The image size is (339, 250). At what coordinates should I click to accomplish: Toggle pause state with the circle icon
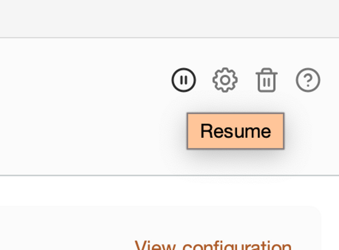coord(184,80)
